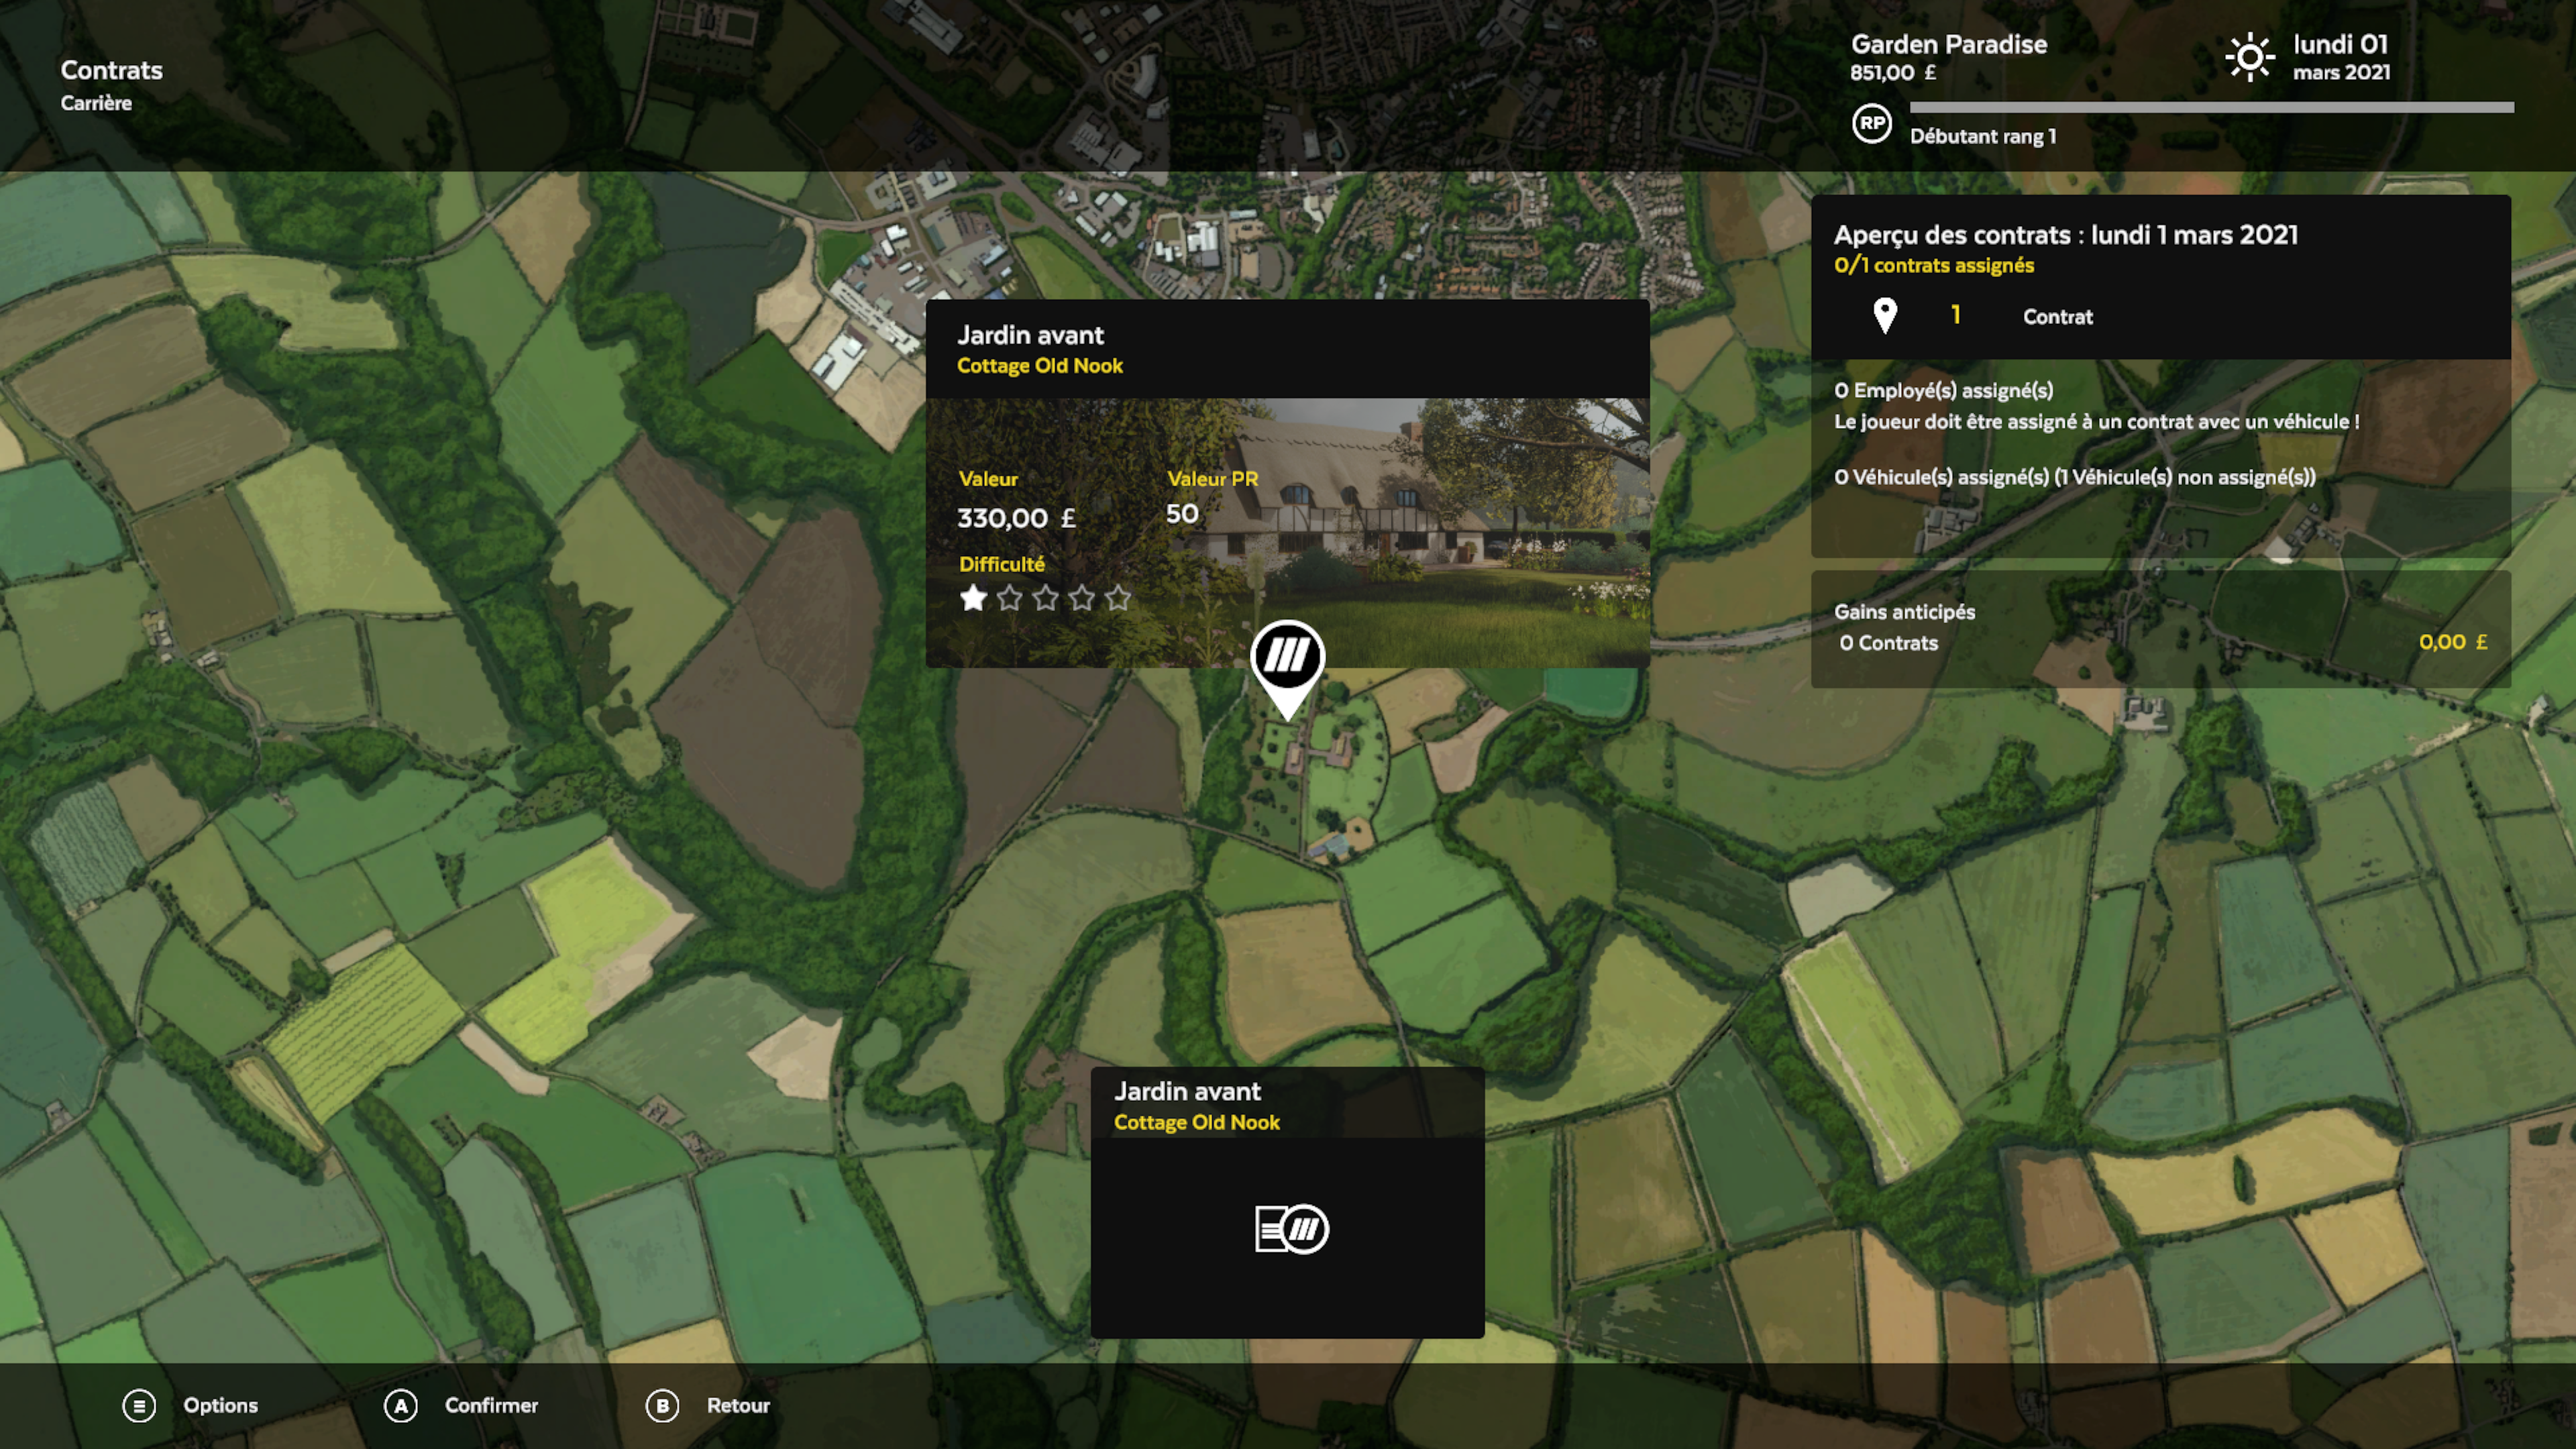Click the '330,00 £' contract value

click(x=1016, y=518)
